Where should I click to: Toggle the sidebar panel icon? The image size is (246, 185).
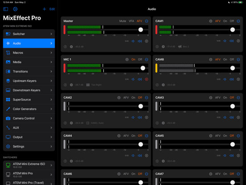(x=6, y=9)
